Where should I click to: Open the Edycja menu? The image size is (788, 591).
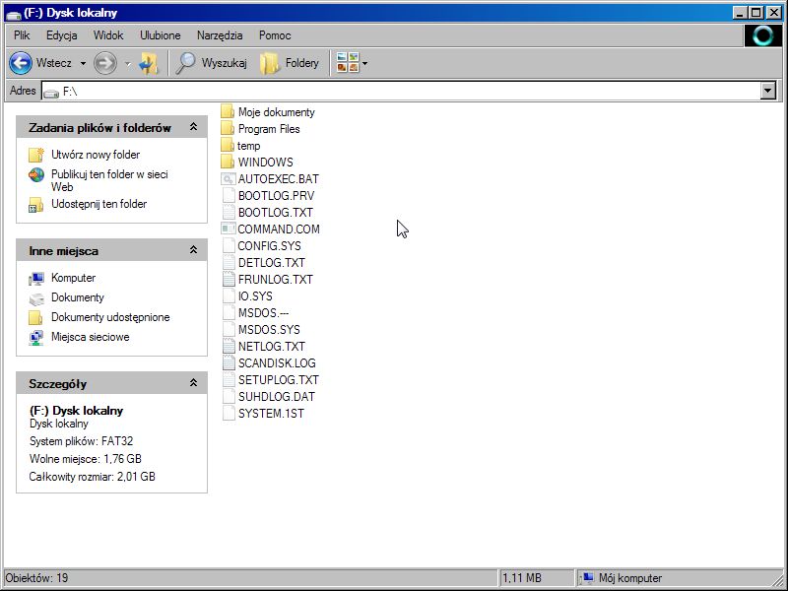[61, 35]
